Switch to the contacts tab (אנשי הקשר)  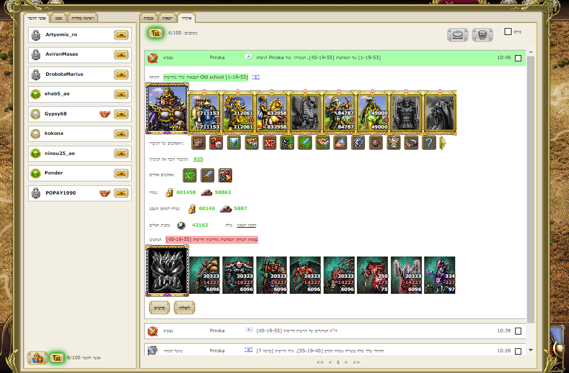pyautogui.click(x=37, y=18)
